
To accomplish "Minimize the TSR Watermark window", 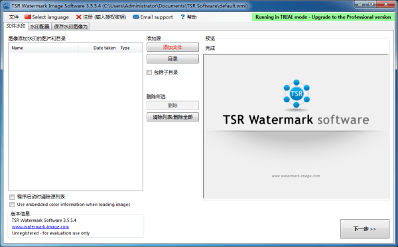I will 360,4.
